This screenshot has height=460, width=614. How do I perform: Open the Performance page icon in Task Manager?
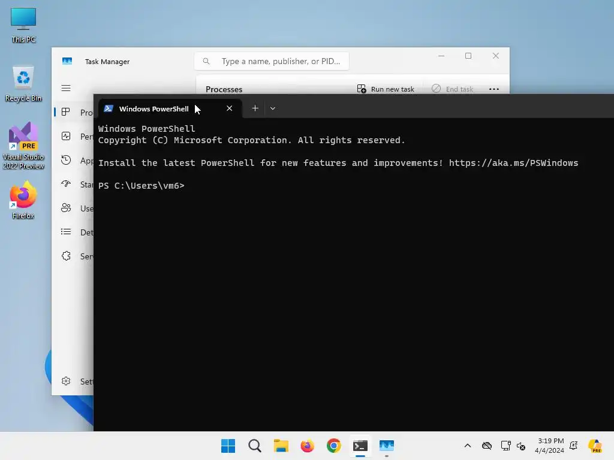pos(66,136)
